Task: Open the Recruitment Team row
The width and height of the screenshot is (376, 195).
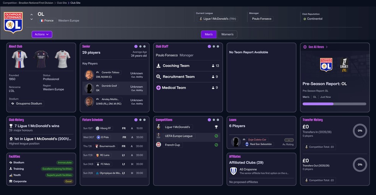Action: click(x=188, y=77)
